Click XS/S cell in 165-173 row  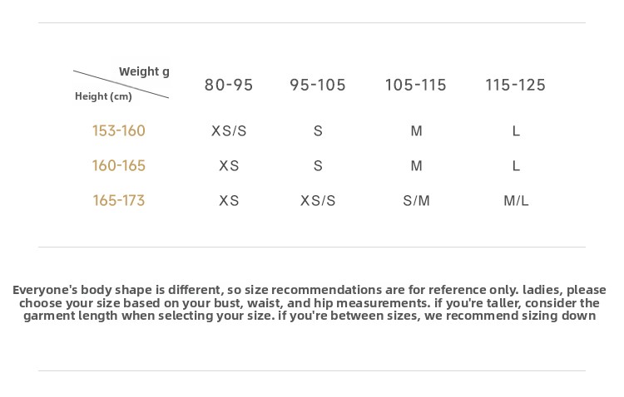pyautogui.click(x=318, y=200)
